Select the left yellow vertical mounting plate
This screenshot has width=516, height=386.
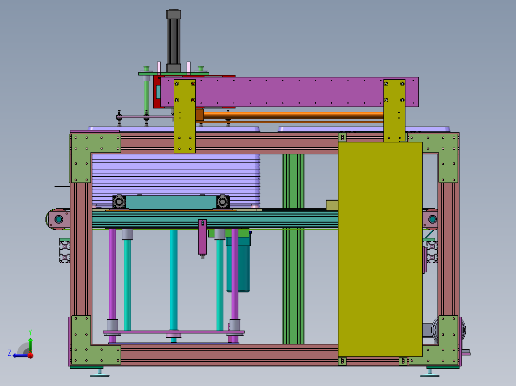[185, 116]
